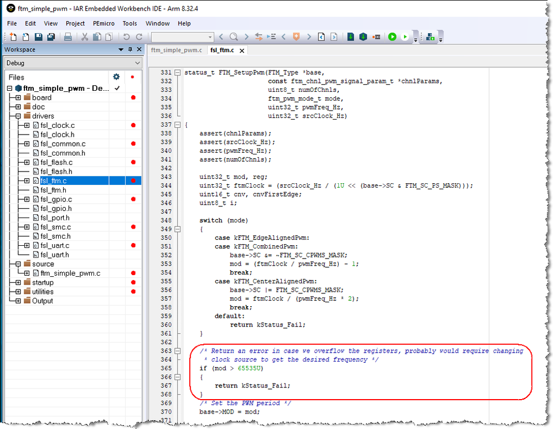
Task: Collapse code fold at line 331
Action: click(x=177, y=73)
